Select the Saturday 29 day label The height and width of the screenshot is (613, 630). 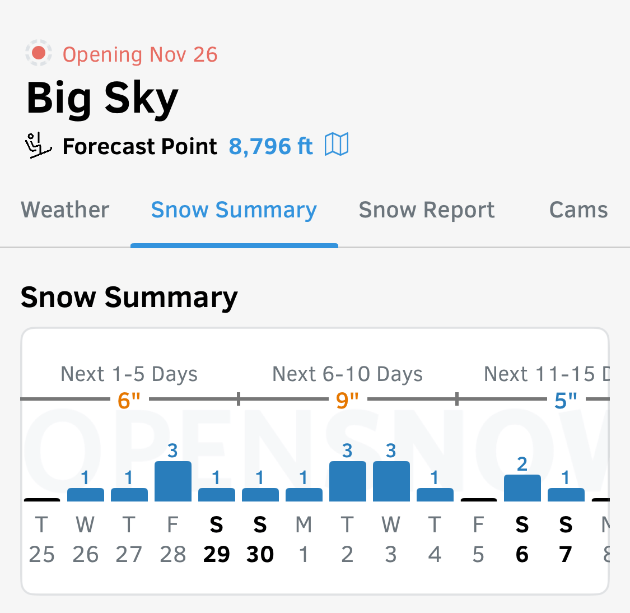tap(216, 540)
